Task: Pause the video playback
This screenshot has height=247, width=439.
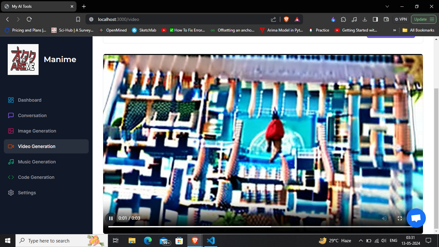Action: [111, 218]
